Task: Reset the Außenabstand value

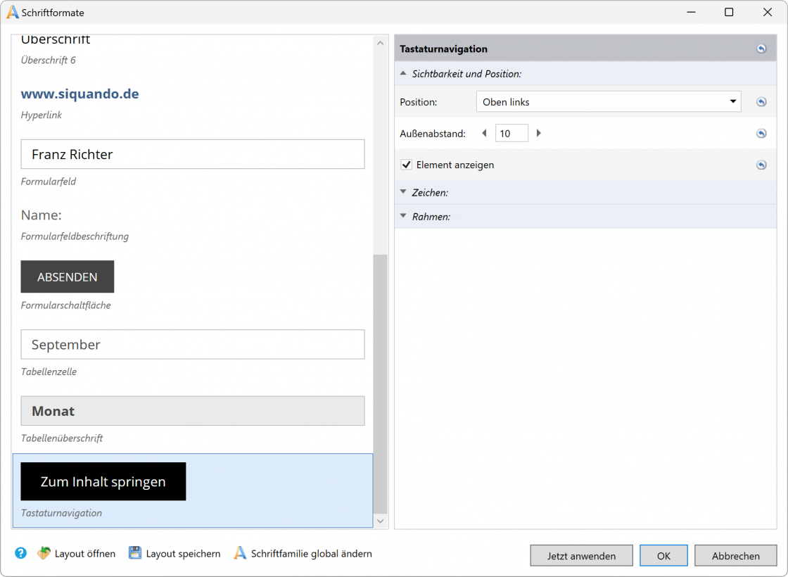Action: 761,133
